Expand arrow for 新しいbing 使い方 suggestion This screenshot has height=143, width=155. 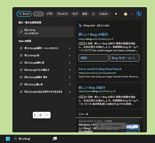[70, 84]
